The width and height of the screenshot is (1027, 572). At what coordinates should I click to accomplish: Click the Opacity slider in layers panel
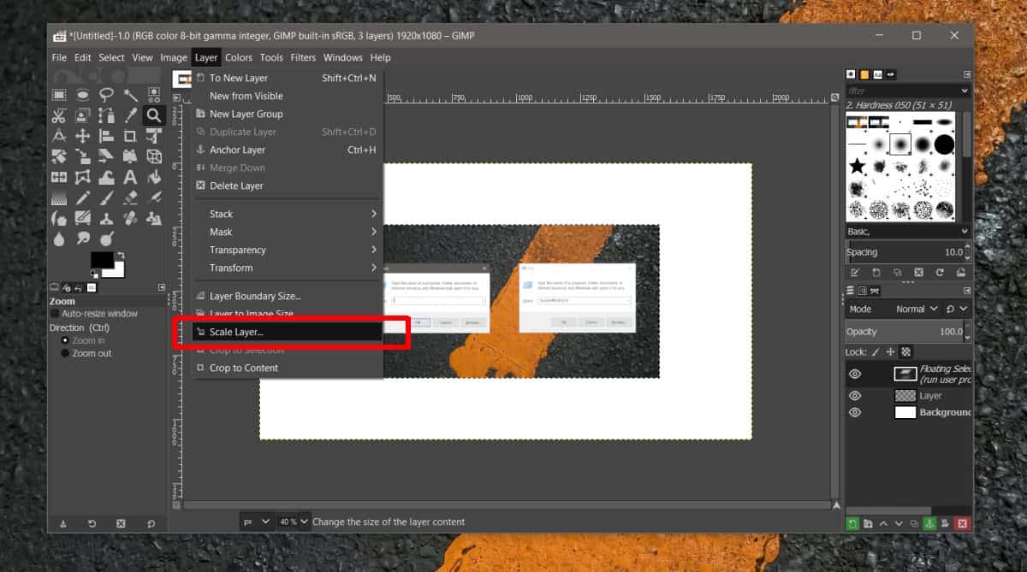tap(908, 332)
